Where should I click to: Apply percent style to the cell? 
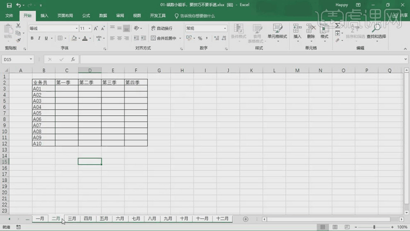click(x=200, y=38)
